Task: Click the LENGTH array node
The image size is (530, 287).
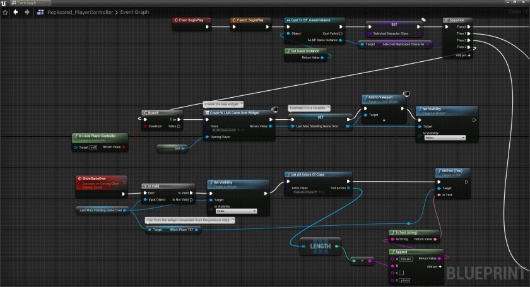Action: (320, 247)
